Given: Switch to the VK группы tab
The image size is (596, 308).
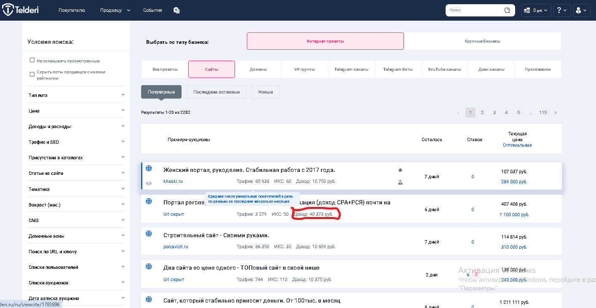Looking at the screenshot, I should click(x=305, y=69).
